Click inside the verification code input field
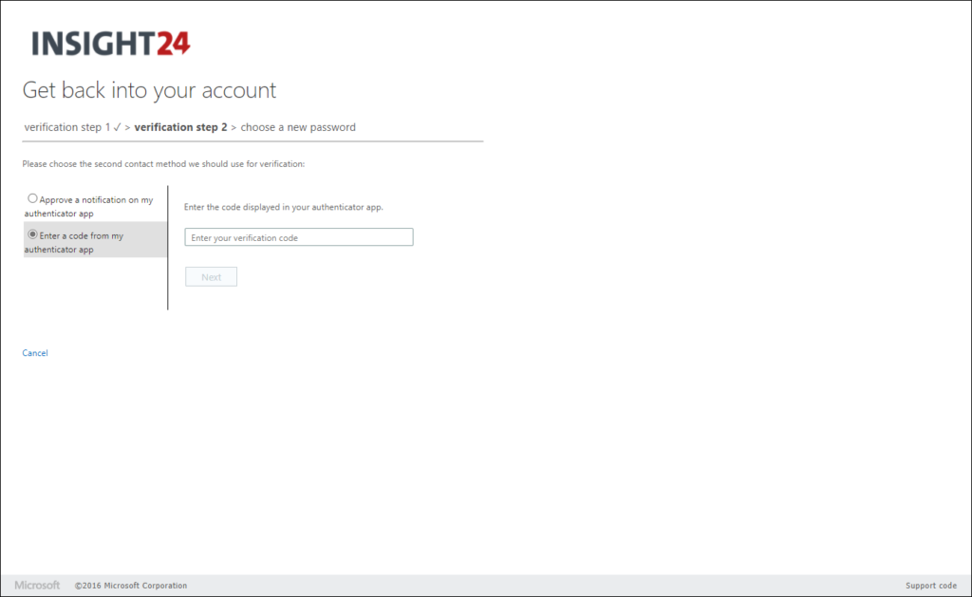Image resolution: width=972 pixels, height=597 pixels. pos(298,236)
